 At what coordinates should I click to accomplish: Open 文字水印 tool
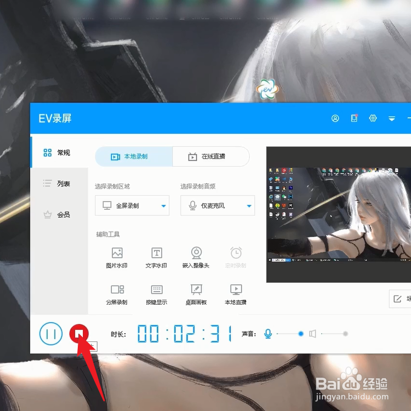157,258
